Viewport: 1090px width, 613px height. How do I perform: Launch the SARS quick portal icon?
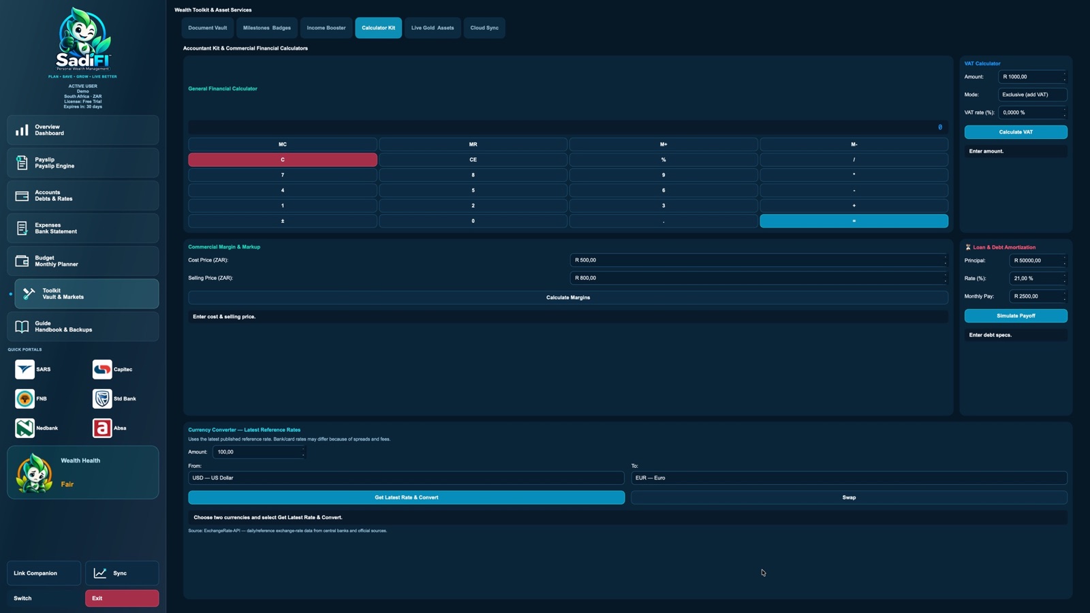(25, 369)
